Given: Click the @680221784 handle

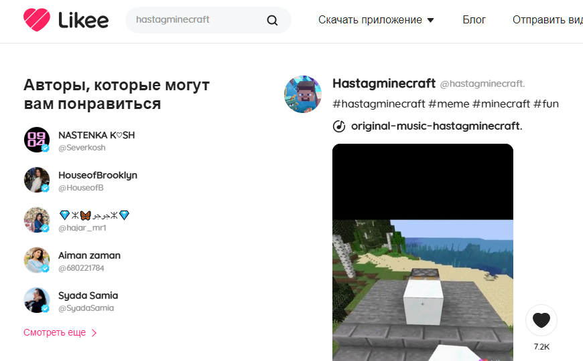Looking at the screenshot, I should [x=81, y=268].
